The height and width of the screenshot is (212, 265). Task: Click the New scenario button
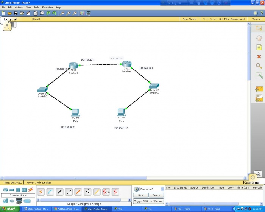point(140,195)
